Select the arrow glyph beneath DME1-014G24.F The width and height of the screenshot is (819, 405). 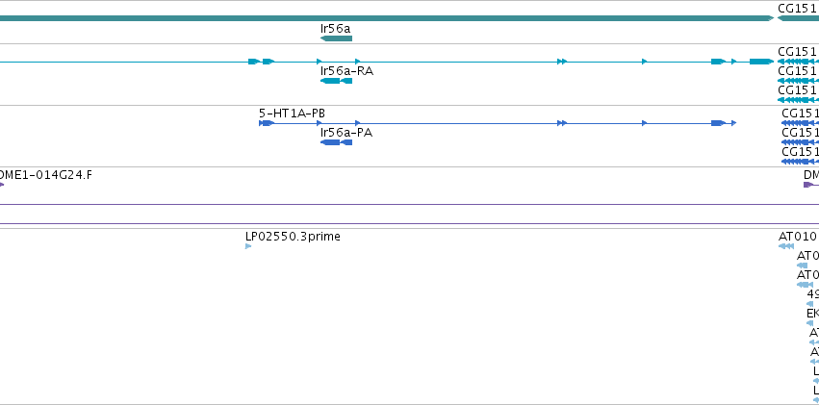[x=2, y=185]
